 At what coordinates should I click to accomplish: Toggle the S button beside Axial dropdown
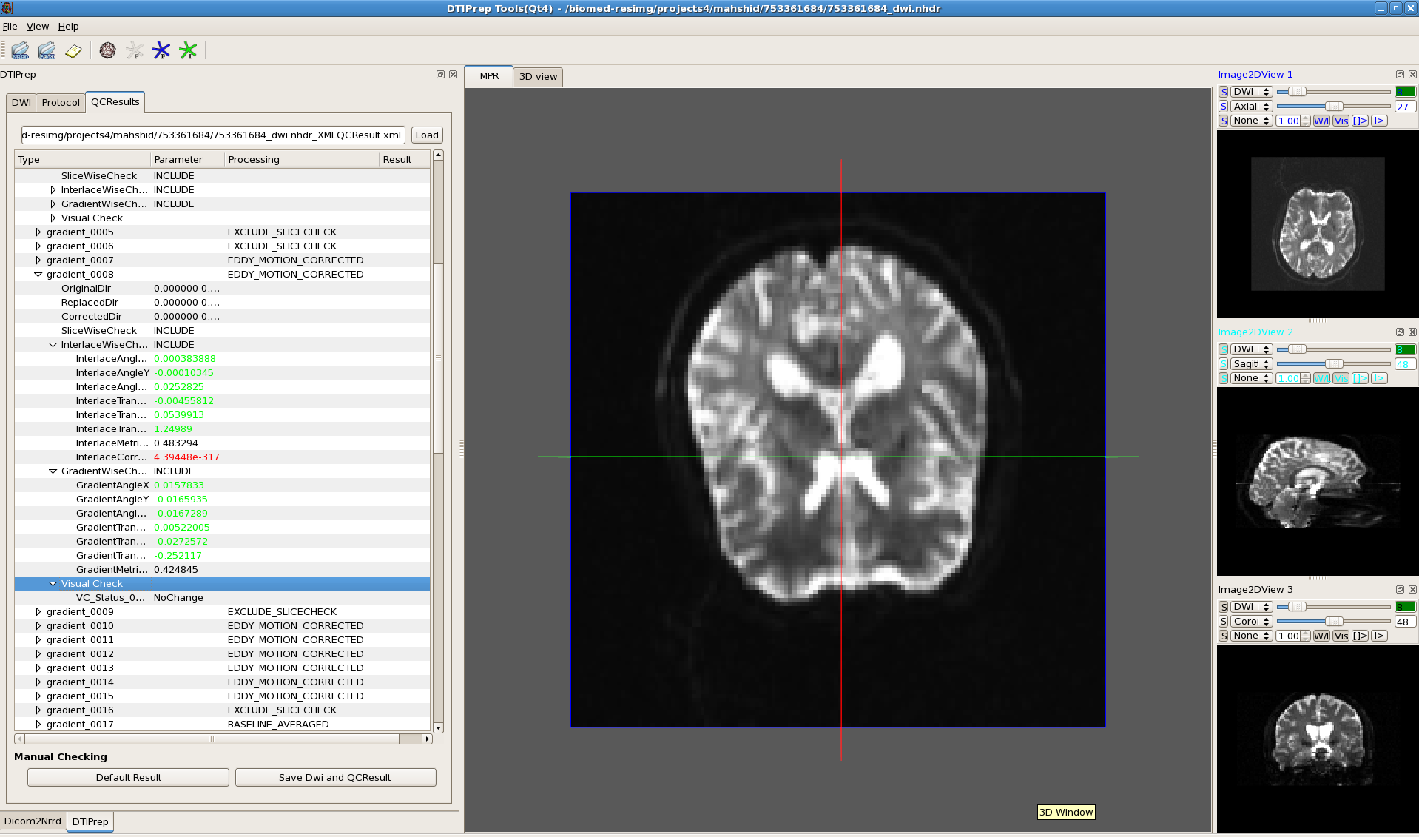point(1224,107)
